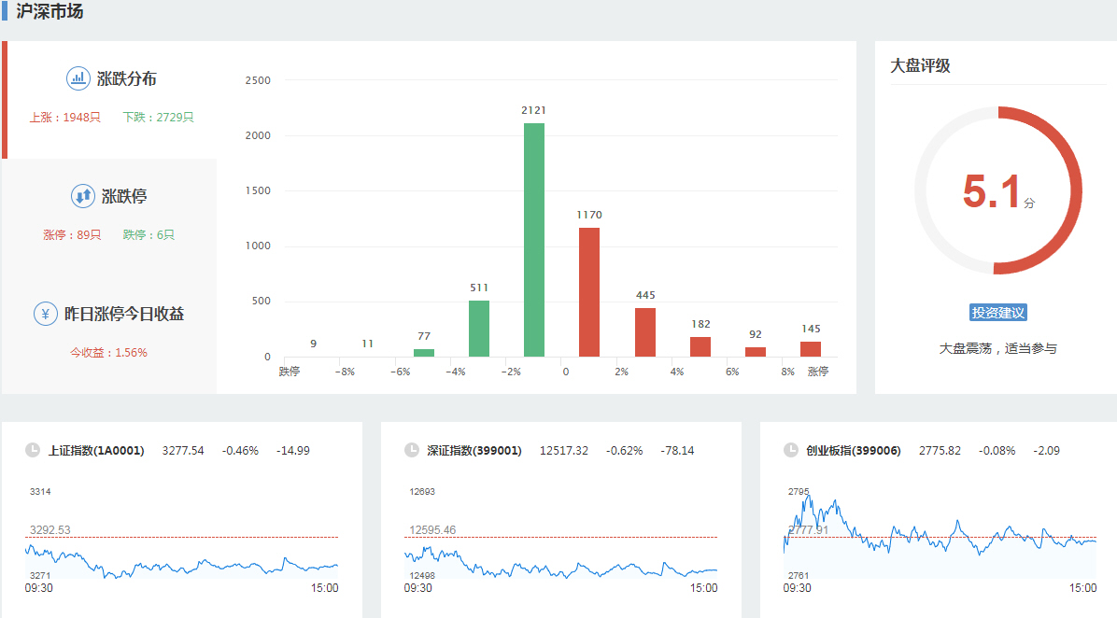Screen dimensions: 1117x618
Task: Click the 5.1 score rating ring
Action: pos(997,190)
